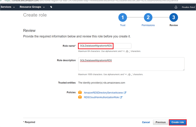Click the AmazonRDSDirectoryServiceAccess policy cube icon
The width and height of the screenshot is (196, 127).
80,92
